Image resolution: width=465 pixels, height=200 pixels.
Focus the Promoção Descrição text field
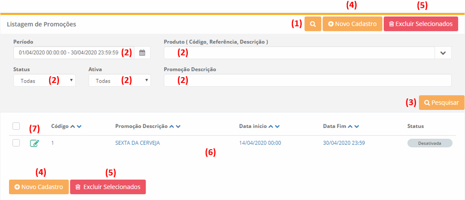pyautogui.click(x=307, y=81)
